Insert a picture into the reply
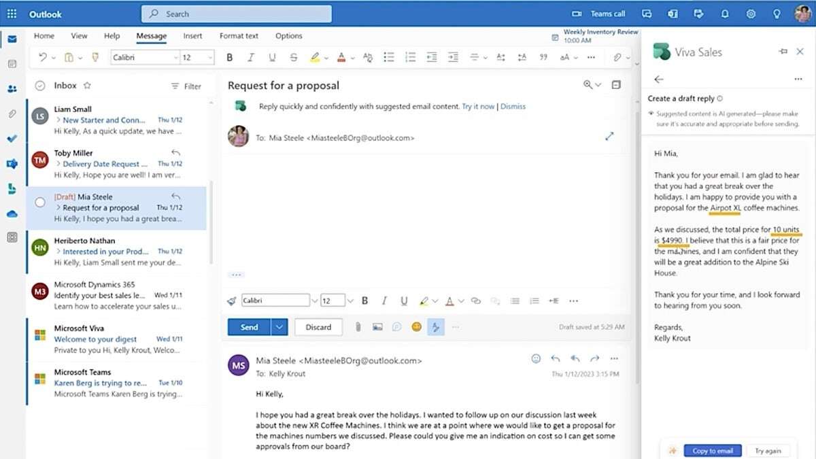 point(378,326)
